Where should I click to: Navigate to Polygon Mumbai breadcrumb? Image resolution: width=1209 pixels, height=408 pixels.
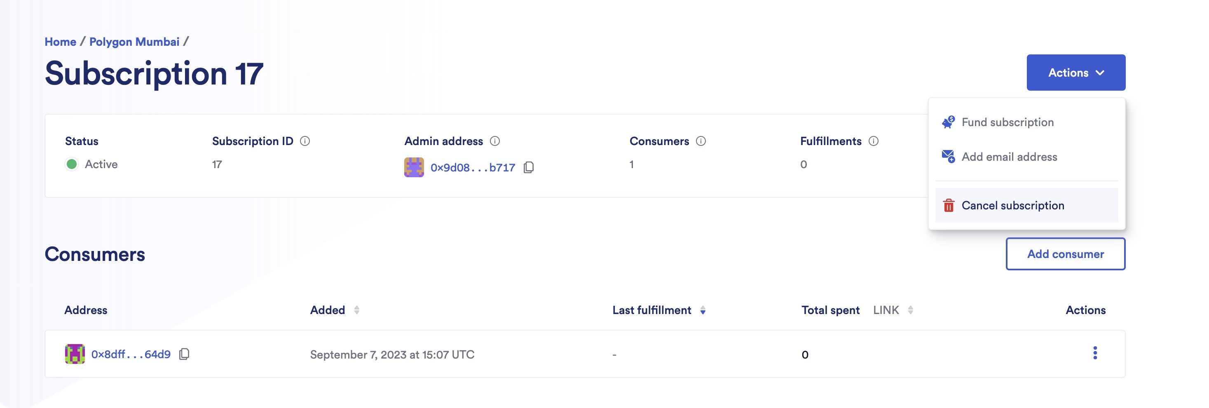(135, 41)
